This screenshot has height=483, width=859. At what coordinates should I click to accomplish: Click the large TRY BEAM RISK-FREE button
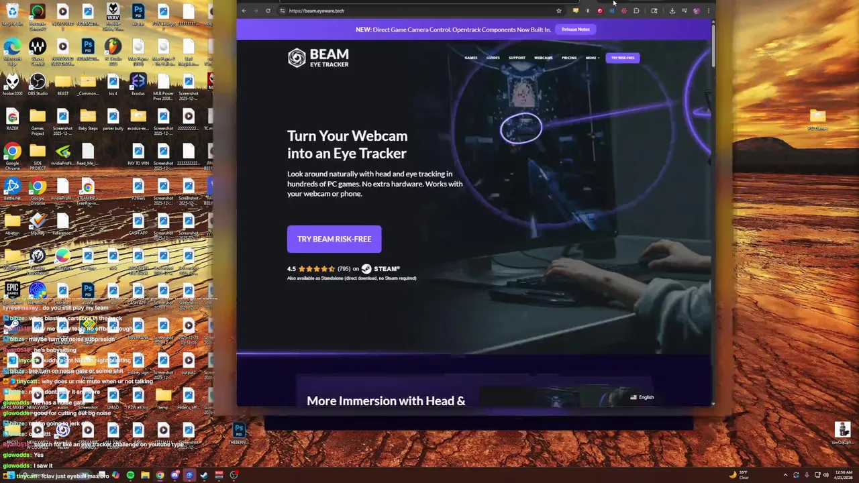(x=334, y=239)
